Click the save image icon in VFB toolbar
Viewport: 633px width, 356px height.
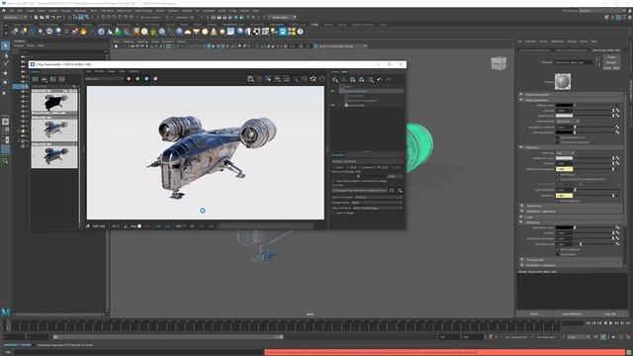(x=250, y=79)
